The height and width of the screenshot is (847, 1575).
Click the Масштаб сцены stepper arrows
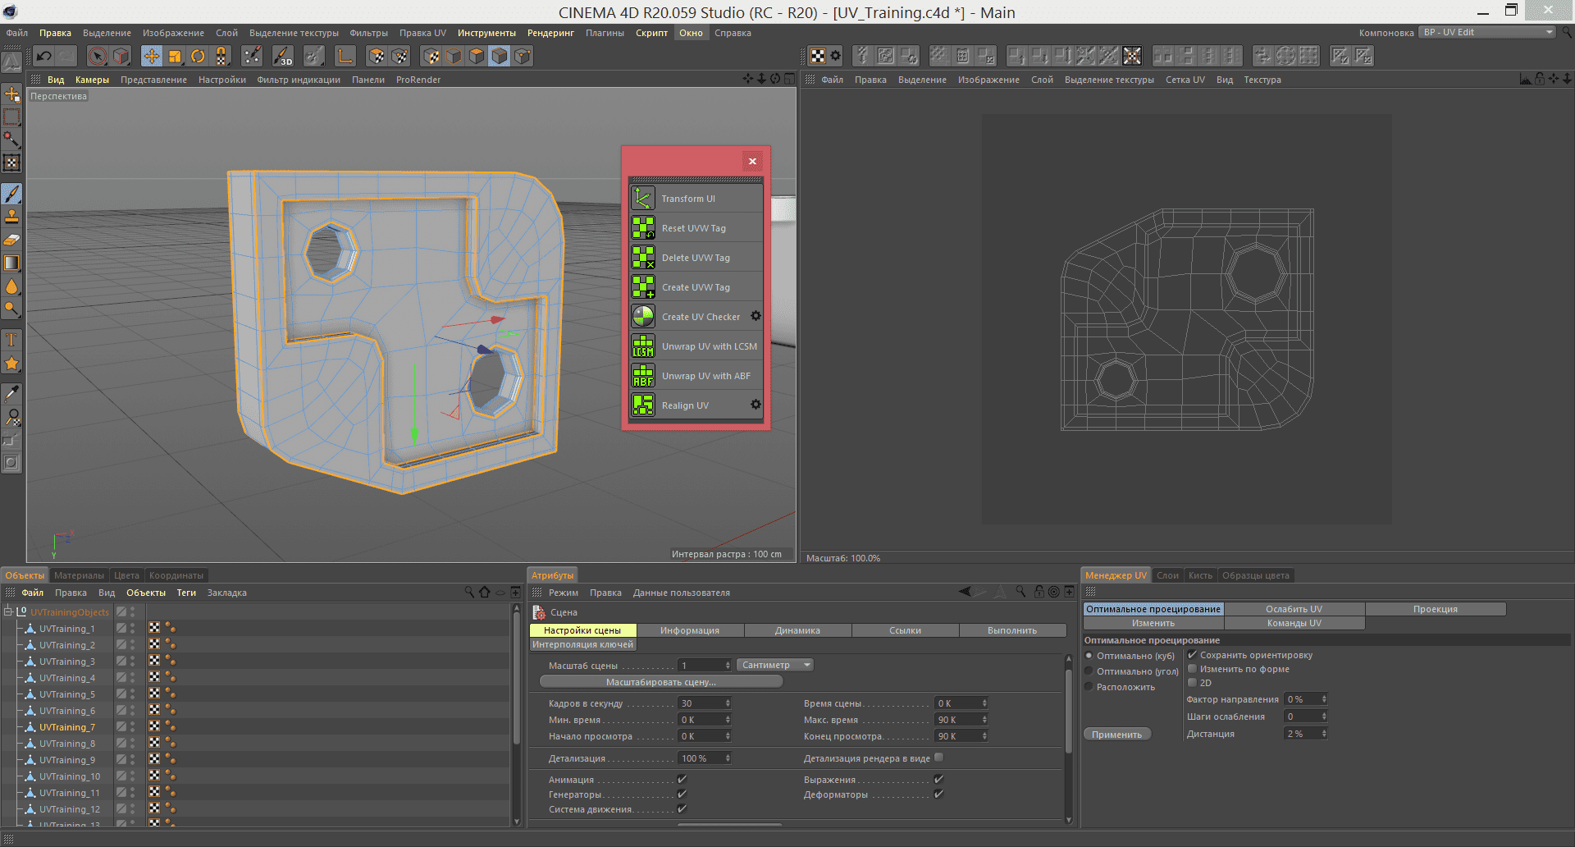(x=728, y=665)
